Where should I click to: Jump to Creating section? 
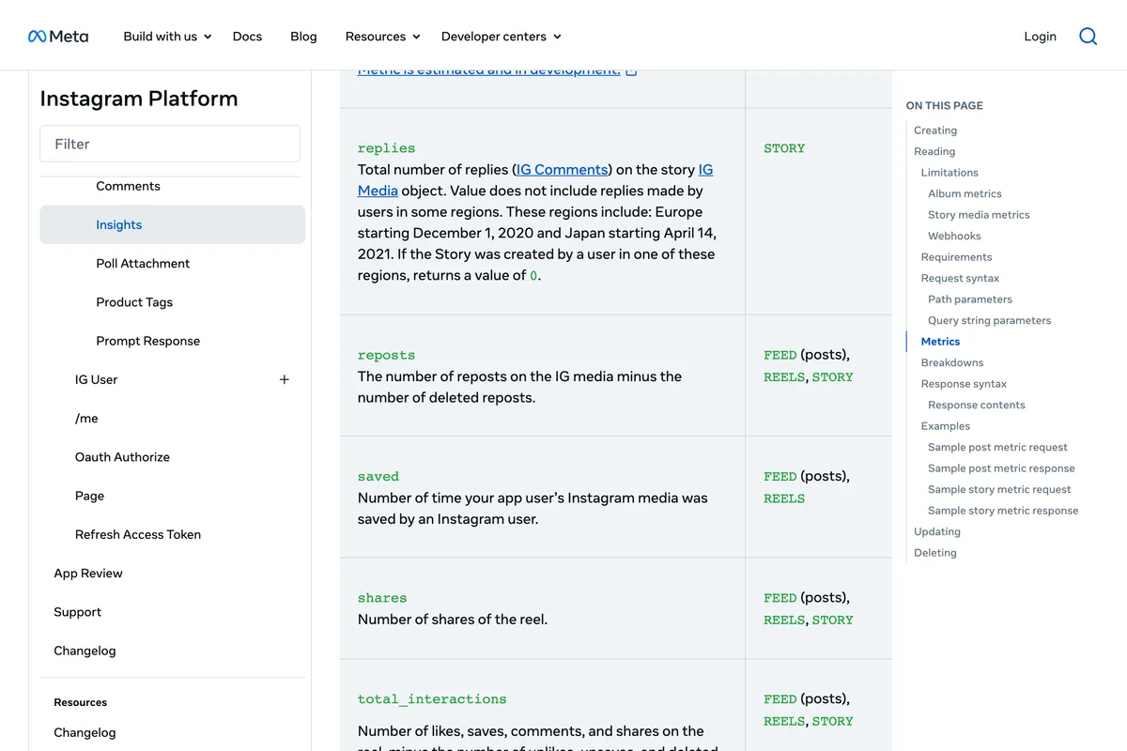pyautogui.click(x=935, y=130)
